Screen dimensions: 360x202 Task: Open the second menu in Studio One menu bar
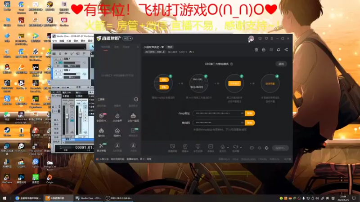click(62, 41)
